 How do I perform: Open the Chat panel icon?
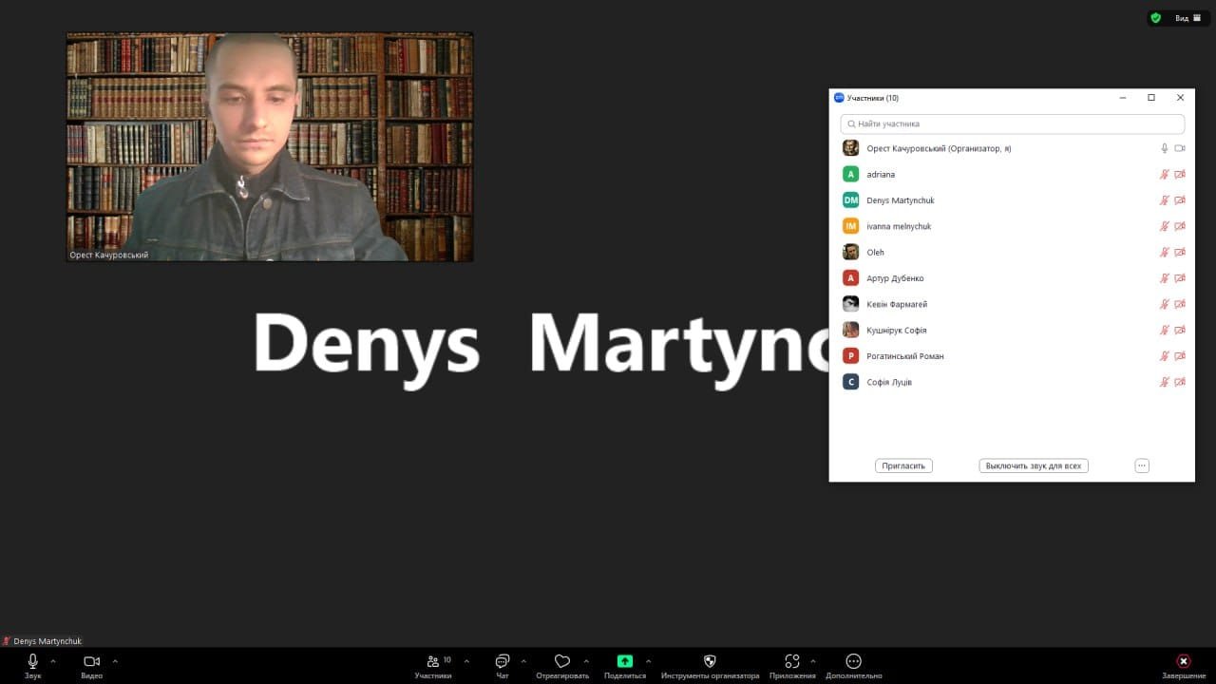click(x=502, y=661)
